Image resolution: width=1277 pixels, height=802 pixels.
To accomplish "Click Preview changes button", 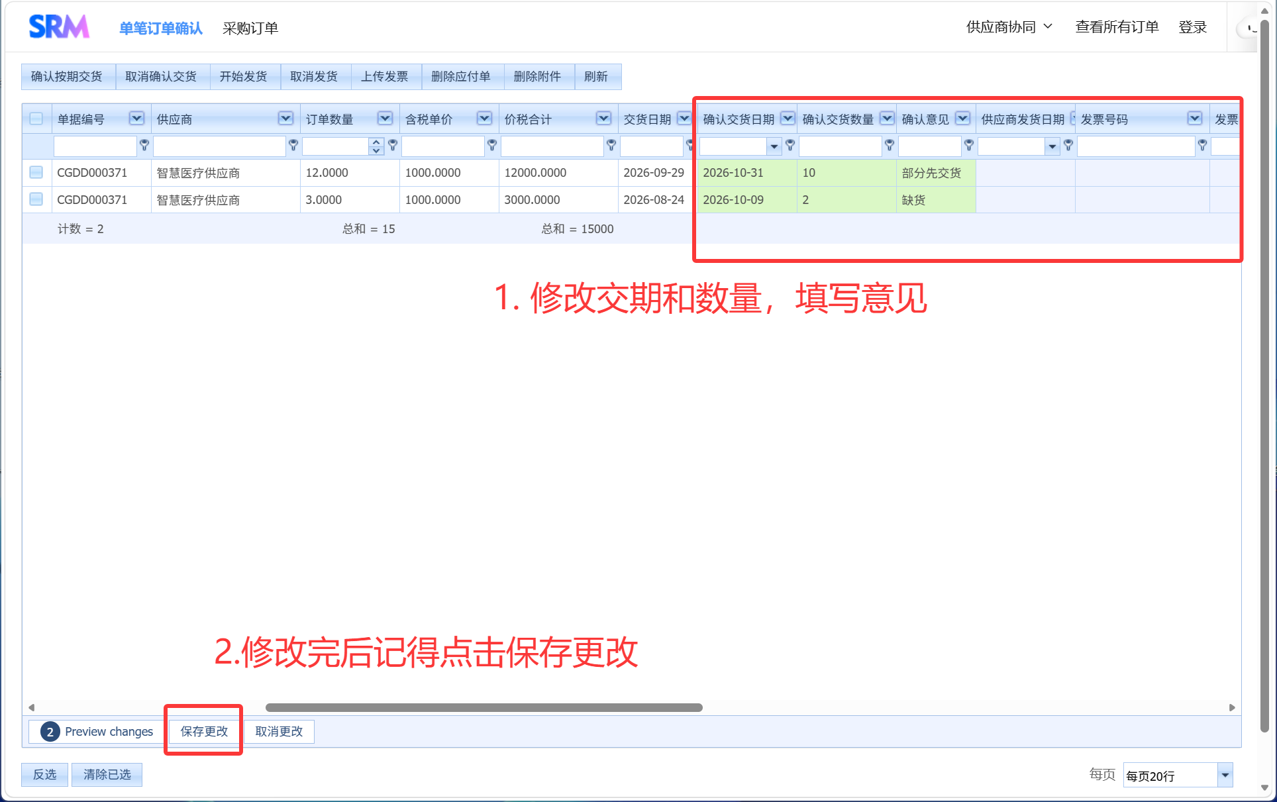I will point(97,732).
